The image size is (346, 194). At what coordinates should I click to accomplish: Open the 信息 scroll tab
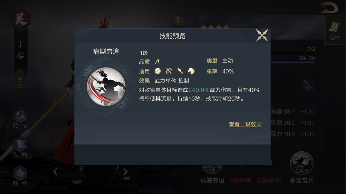point(334,31)
